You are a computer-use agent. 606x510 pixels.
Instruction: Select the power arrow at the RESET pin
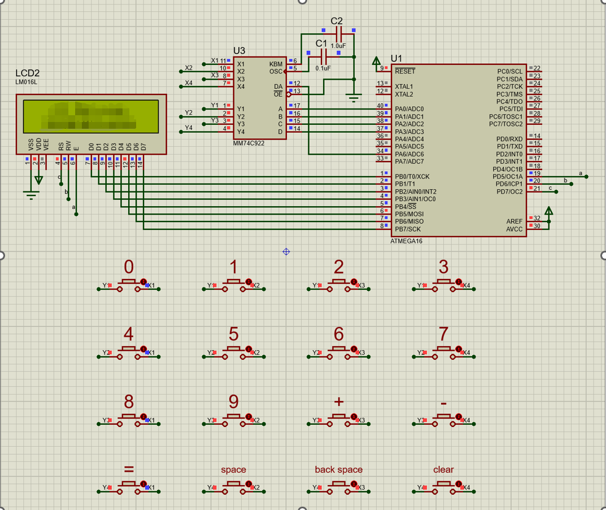376,62
